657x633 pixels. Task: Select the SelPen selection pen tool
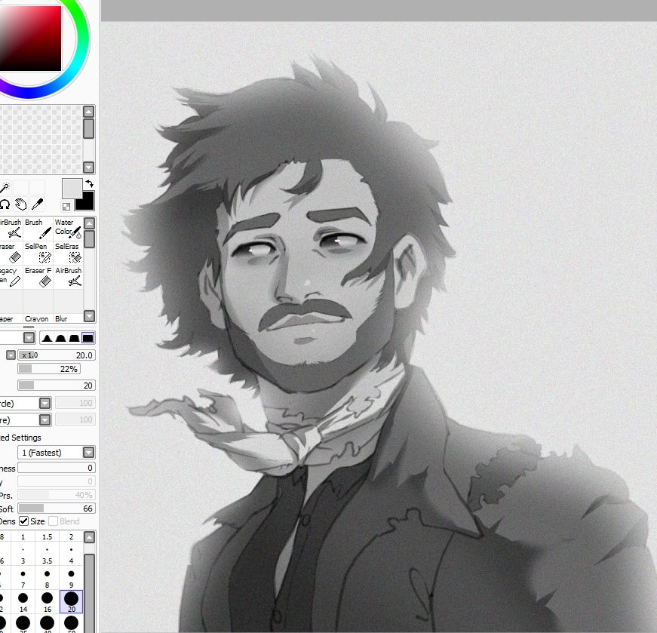click(x=38, y=252)
